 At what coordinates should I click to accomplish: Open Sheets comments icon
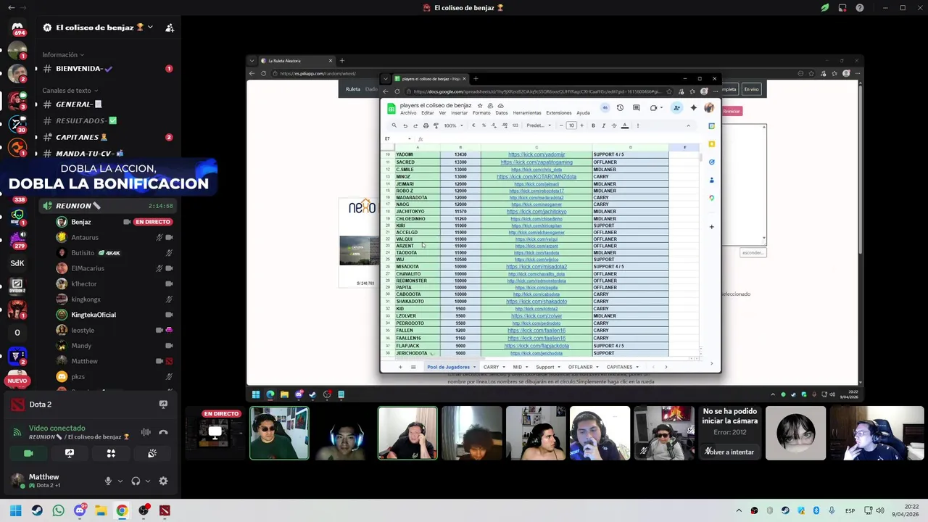coord(636,108)
